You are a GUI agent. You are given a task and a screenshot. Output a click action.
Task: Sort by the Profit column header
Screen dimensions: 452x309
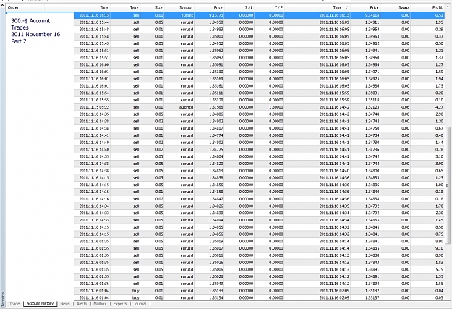[437, 7]
